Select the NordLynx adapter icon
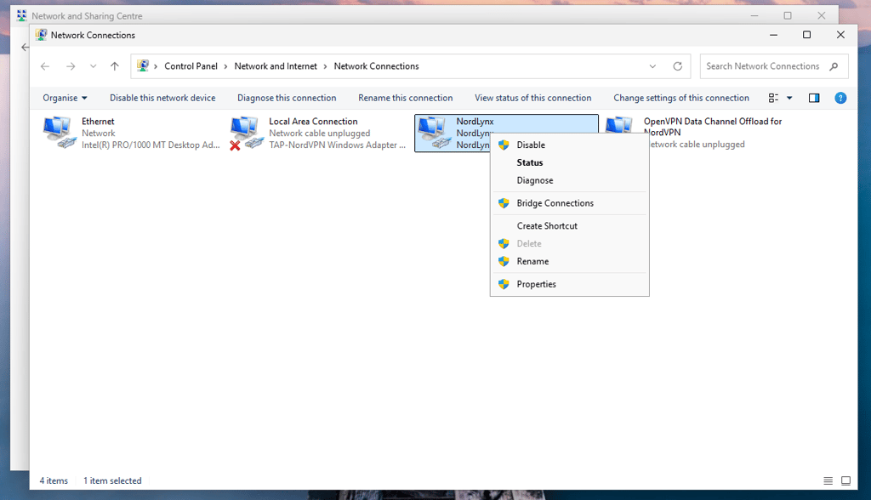The width and height of the screenshot is (871, 500). click(434, 133)
